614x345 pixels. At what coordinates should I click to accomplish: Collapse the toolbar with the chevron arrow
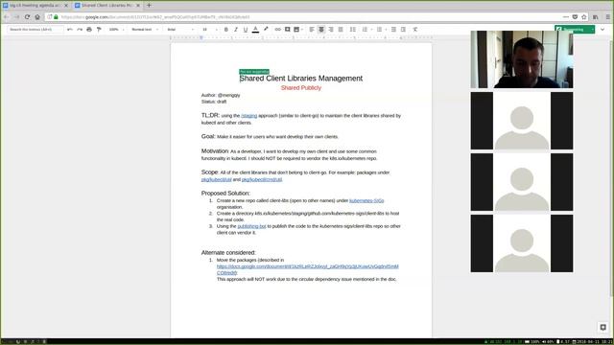click(x=602, y=30)
